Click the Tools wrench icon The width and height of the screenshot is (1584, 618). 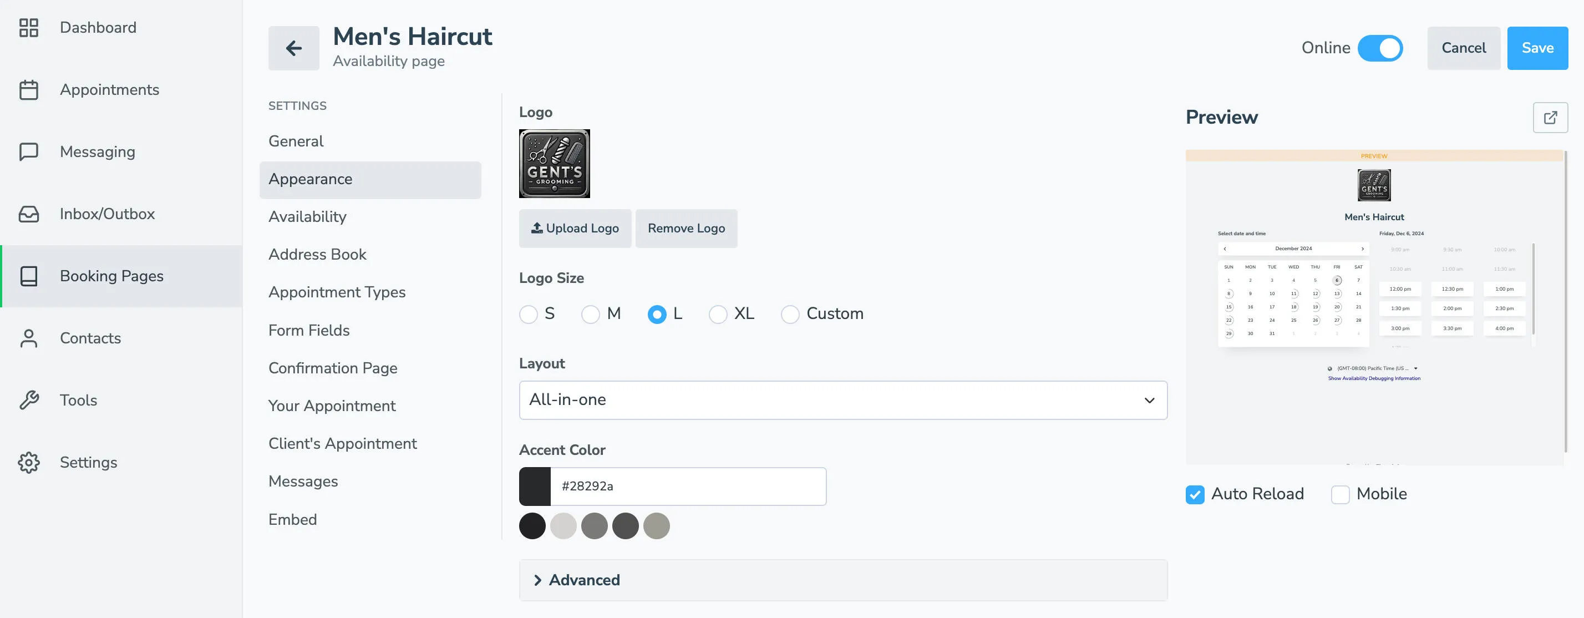tap(28, 399)
